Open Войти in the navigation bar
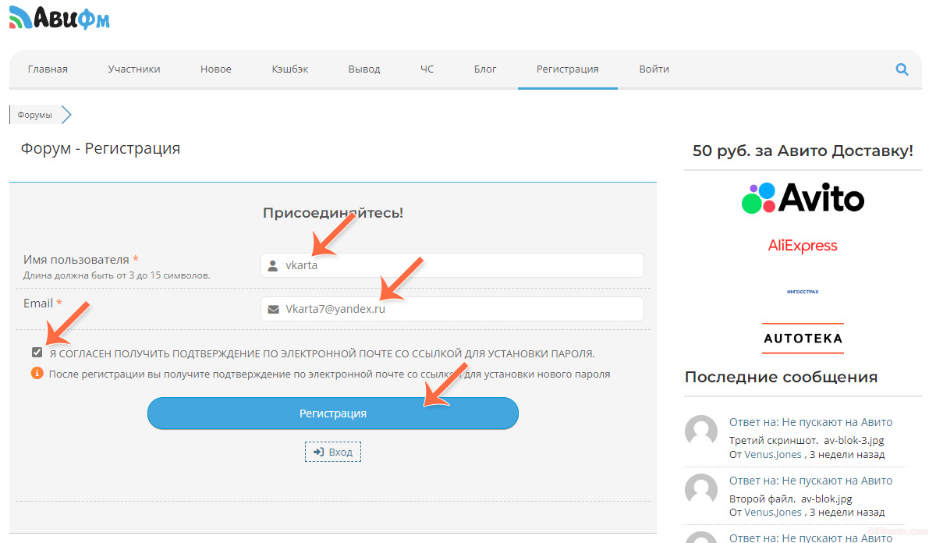Screen dimensions: 936x543 coord(654,69)
